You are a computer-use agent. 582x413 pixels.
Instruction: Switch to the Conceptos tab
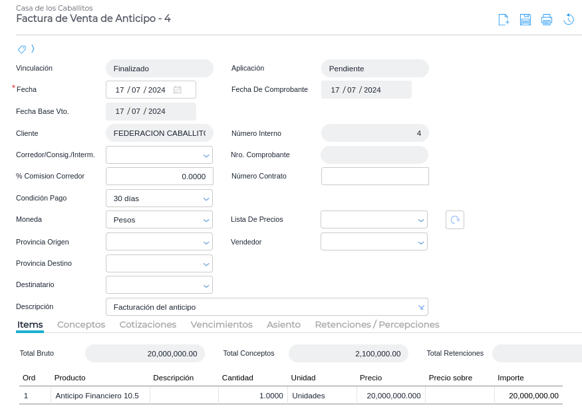(81, 324)
